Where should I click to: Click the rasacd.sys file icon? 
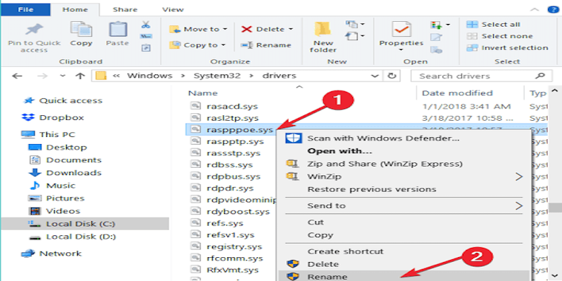[195, 106]
